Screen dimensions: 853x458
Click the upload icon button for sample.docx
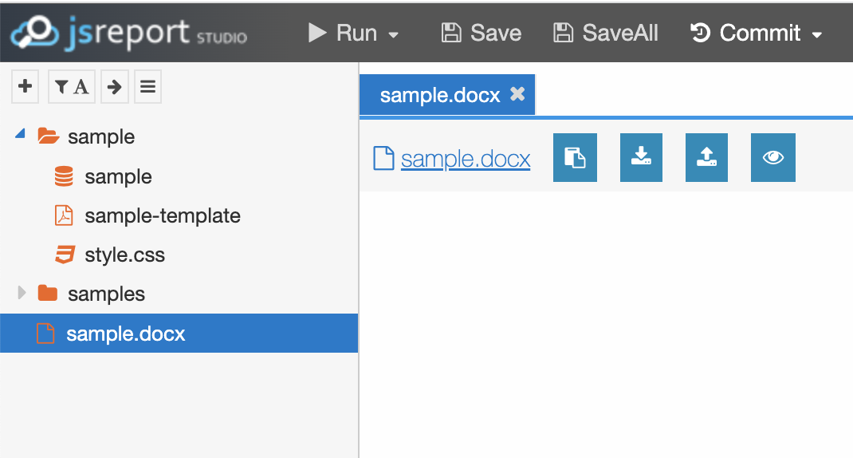coord(706,158)
